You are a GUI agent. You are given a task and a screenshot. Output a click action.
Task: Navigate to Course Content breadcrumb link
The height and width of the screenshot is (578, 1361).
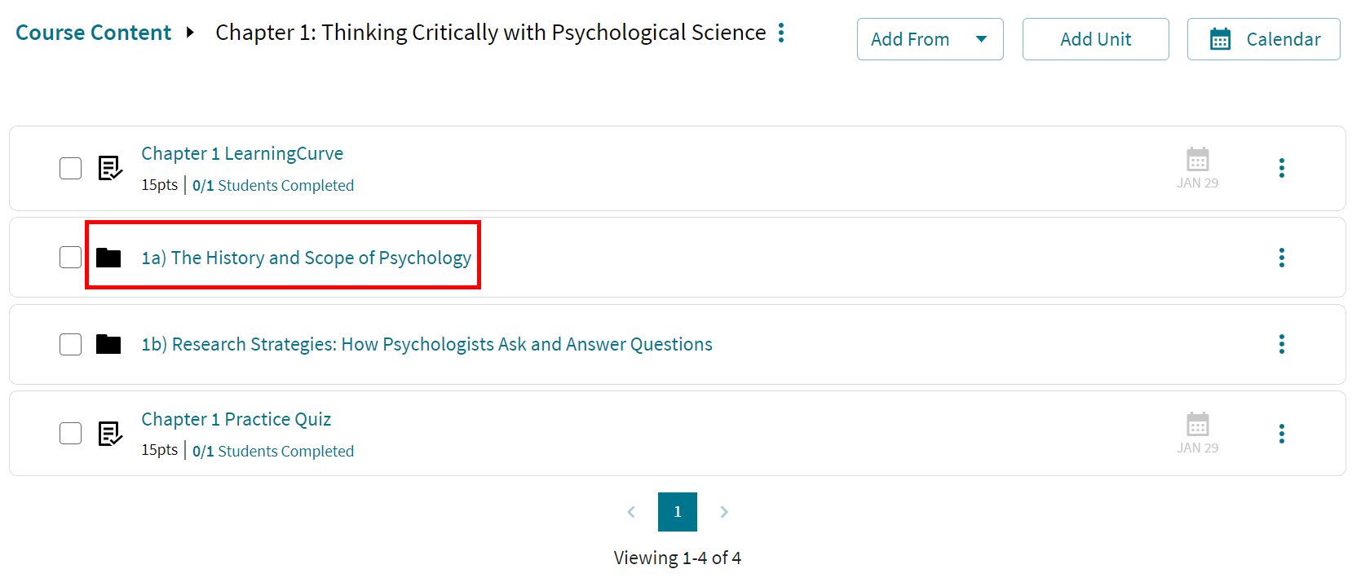93,33
